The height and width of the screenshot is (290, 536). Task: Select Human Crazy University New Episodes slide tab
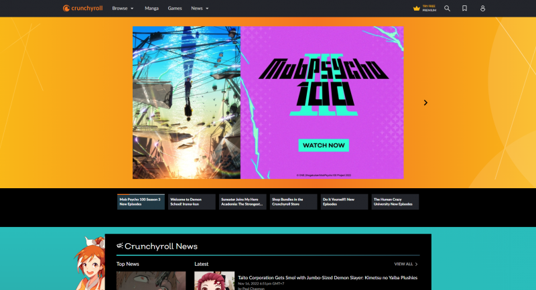[x=395, y=202]
